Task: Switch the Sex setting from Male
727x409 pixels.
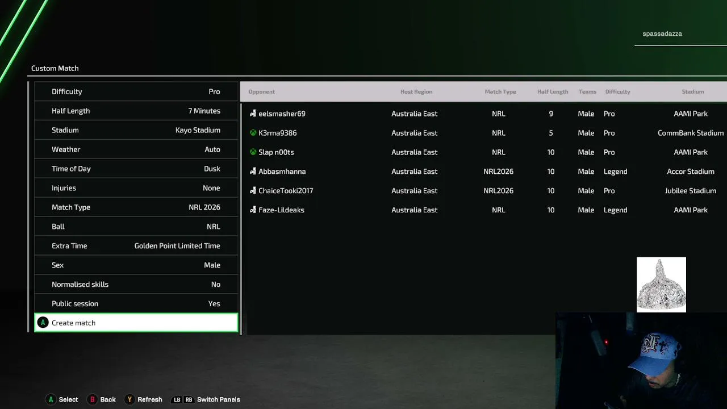Action: pos(136,265)
